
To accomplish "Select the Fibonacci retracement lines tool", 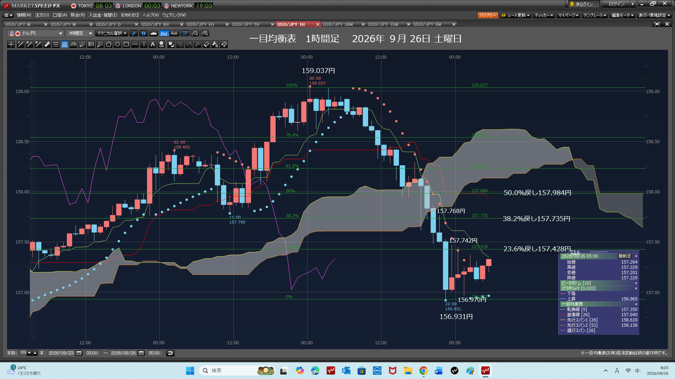I will coord(64,45).
